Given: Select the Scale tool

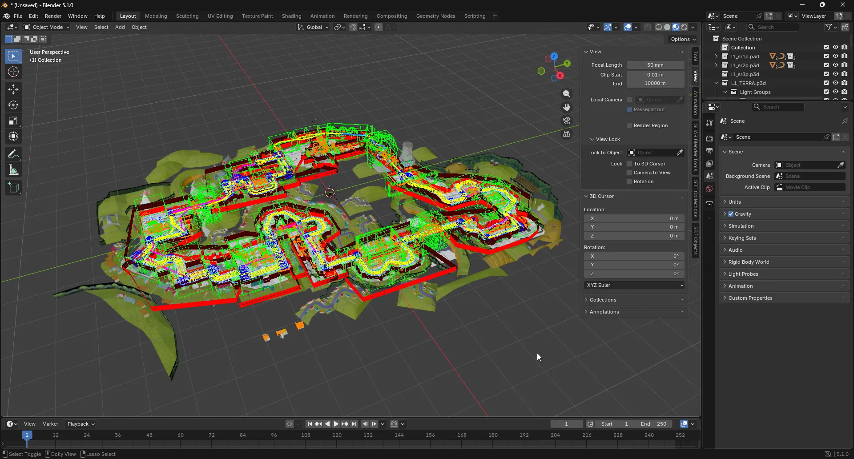Looking at the screenshot, I should pos(13,121).
